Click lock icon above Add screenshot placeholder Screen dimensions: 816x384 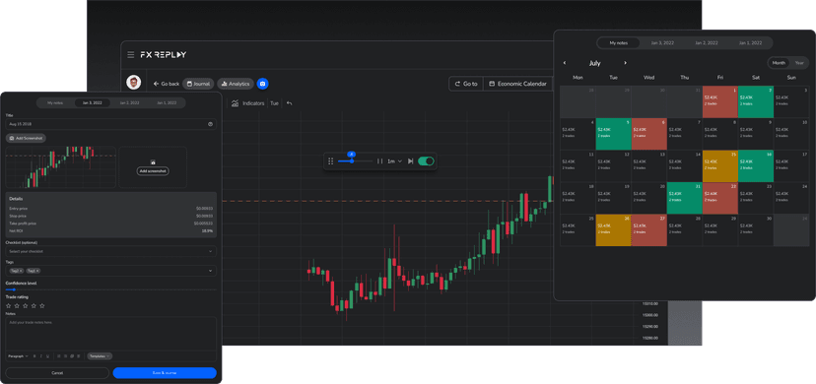(153, 162)
